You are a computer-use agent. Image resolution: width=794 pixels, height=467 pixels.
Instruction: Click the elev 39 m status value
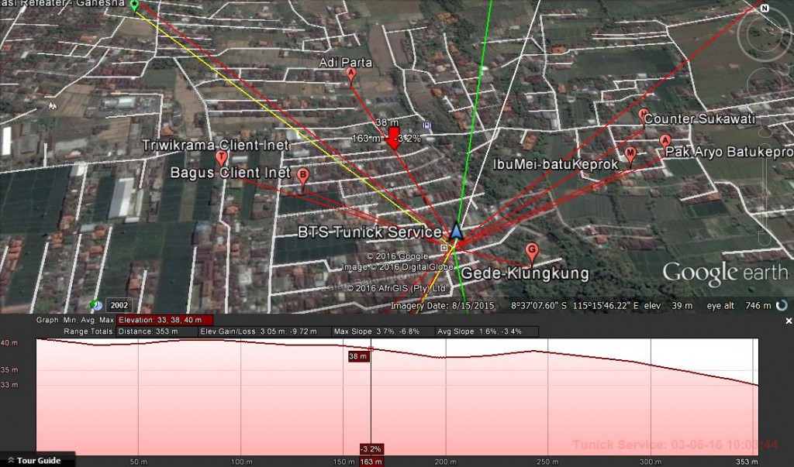click(668, 306)
